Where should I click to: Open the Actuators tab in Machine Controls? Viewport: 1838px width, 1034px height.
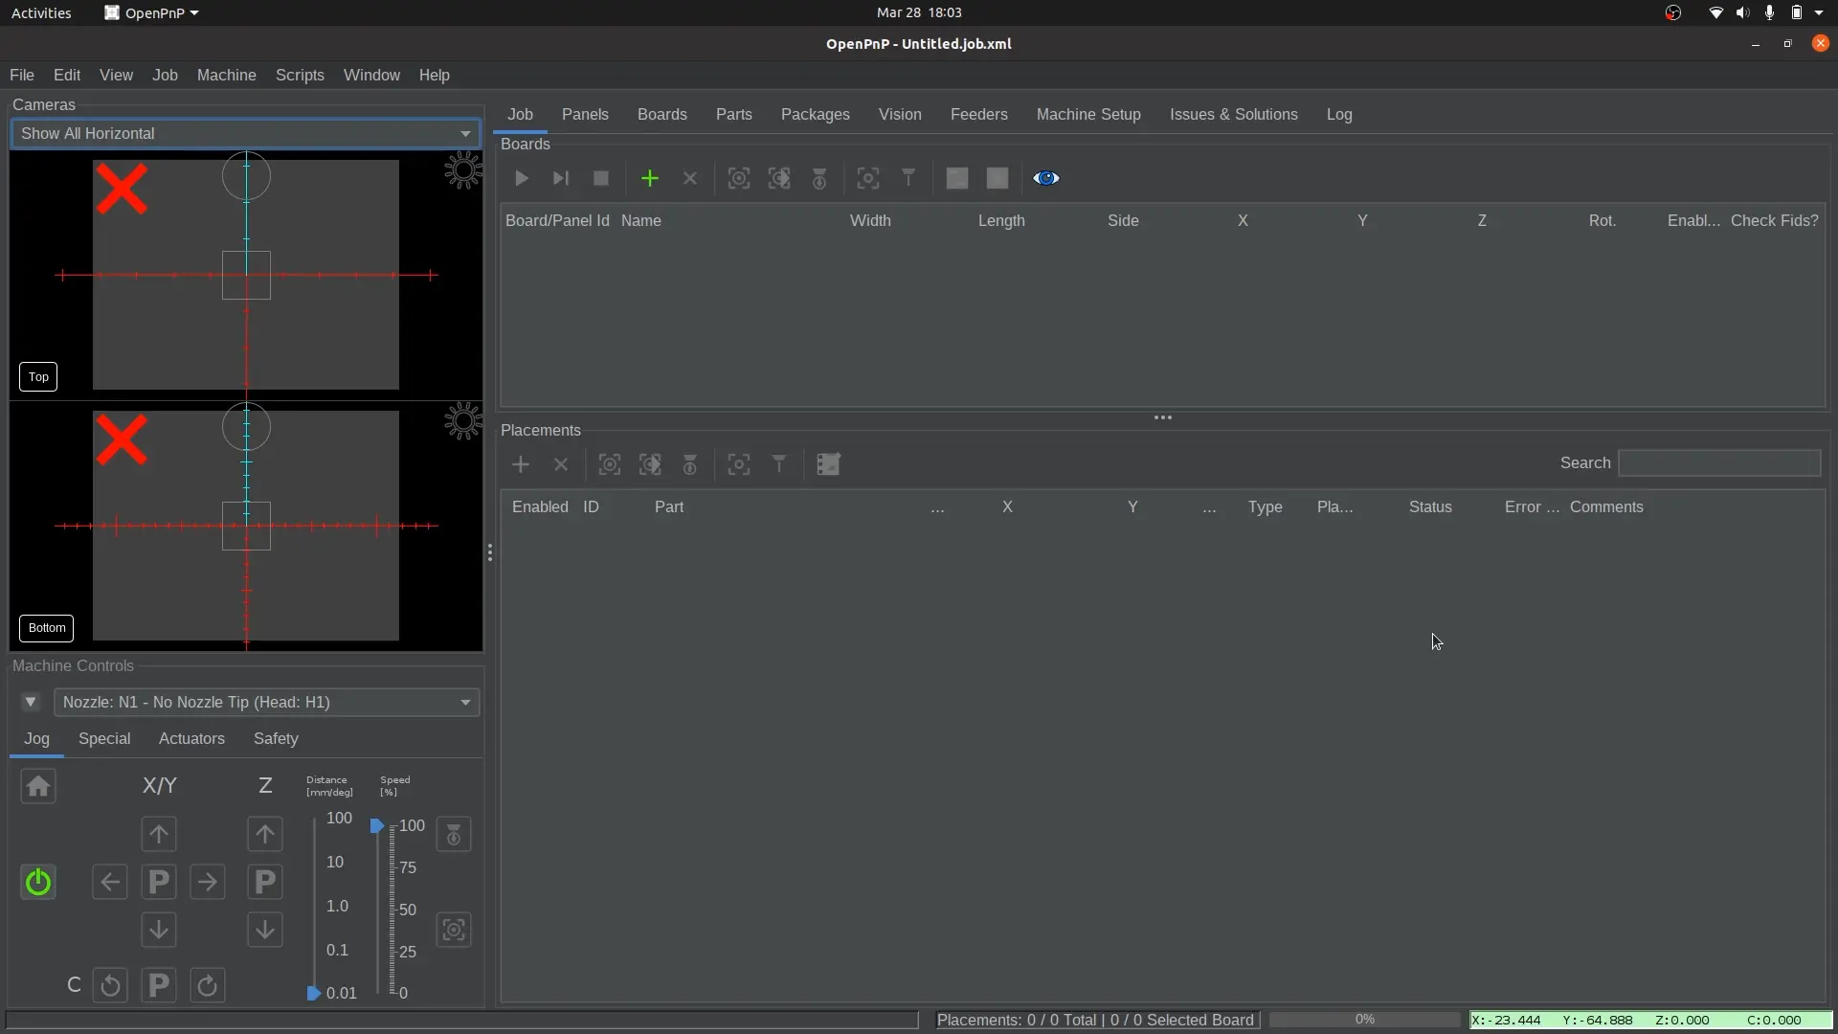coord(191,738)
